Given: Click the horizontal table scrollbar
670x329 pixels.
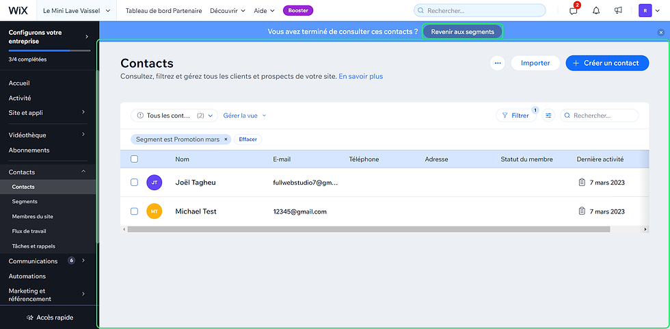Looking at the screenshot, I should pos(368,230).
